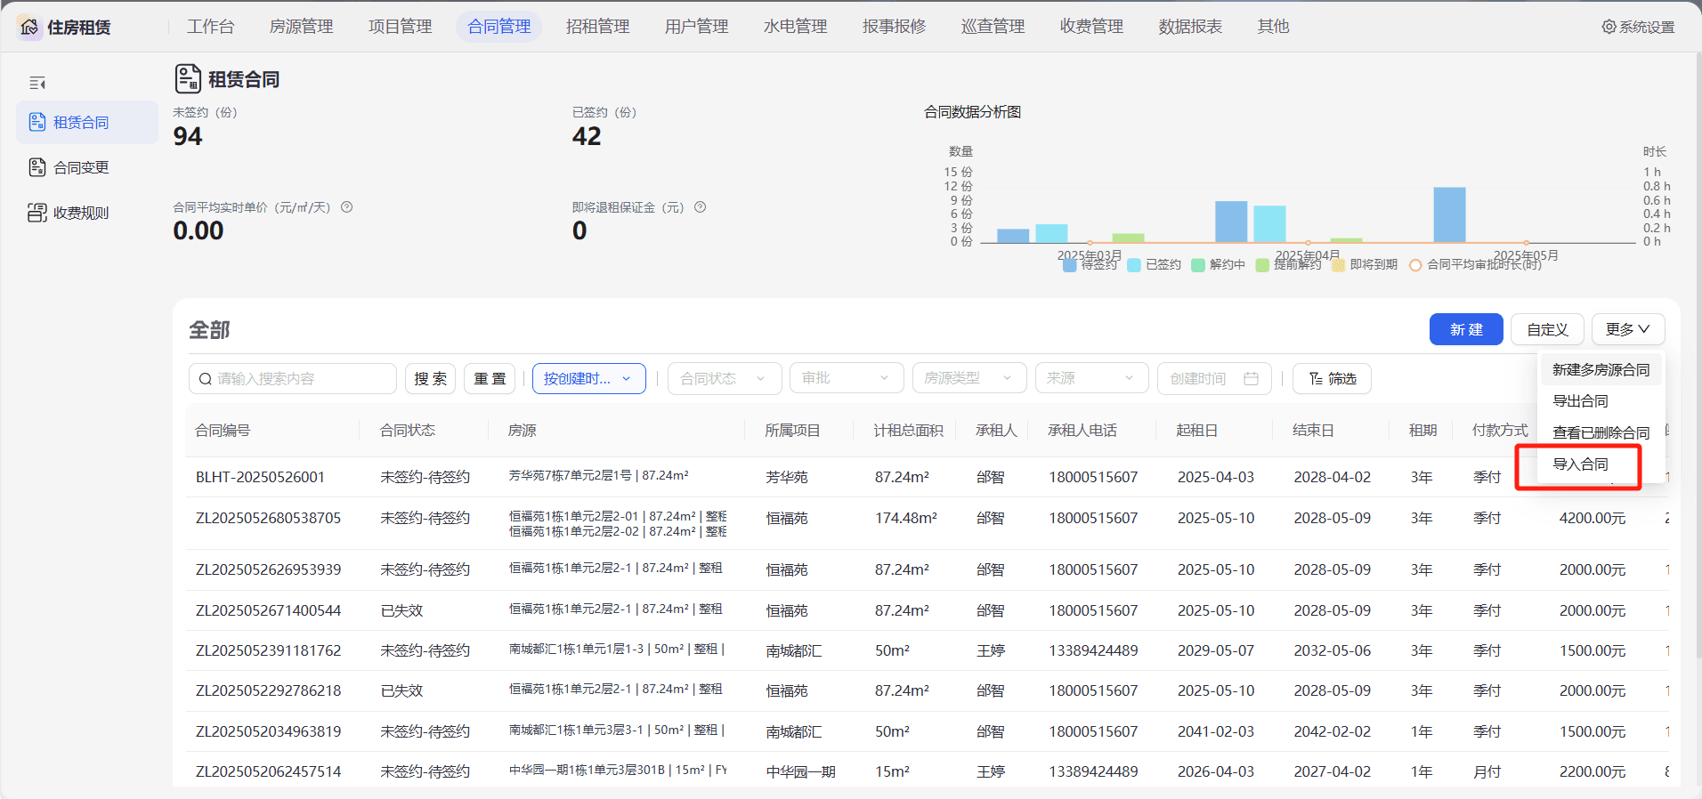Click calendar icon in 创建时间 field
Viewport: 1702px width, 799px height.
[1251, 379]
